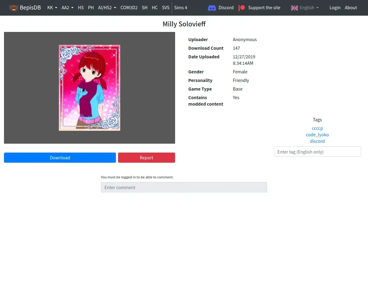
Task: Open the Discord link text
Action: [x=226, y=8]
